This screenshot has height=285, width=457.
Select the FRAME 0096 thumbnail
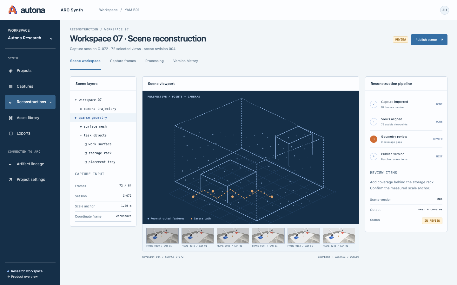coord(233,236)
